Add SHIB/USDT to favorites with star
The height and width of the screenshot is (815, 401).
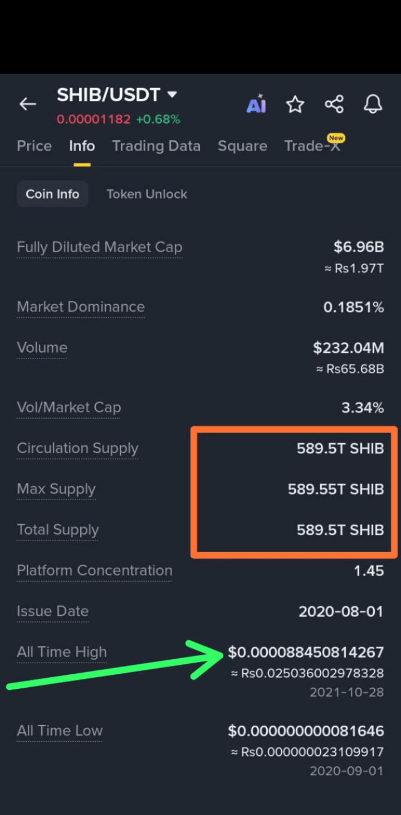click(x=295, y=104)
